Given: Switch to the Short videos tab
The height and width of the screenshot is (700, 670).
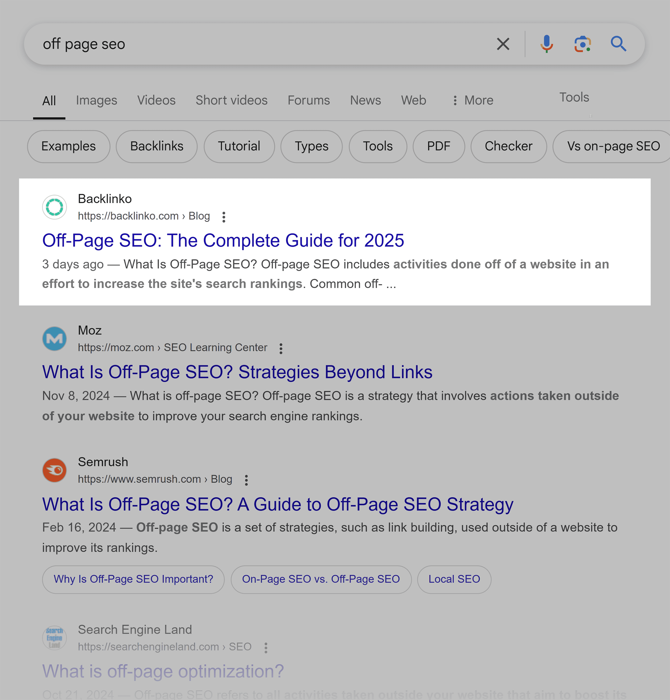Looking at the screenshot, I should (x=232, y=100).
